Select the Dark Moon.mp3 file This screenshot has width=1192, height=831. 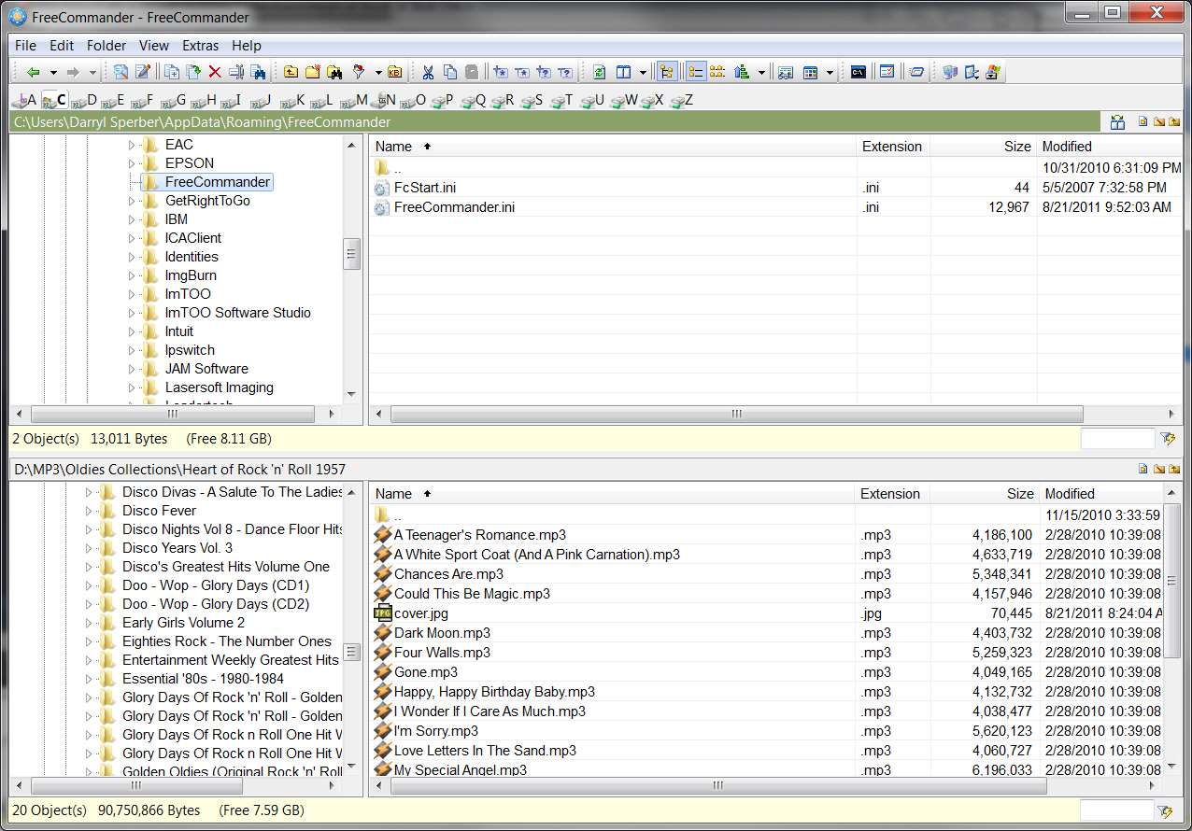442,633
